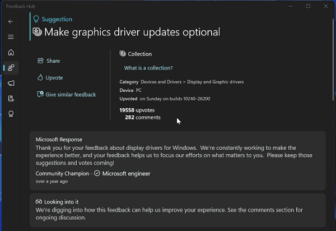This screenshot has height=231, width=336.
Task: Open the What is a collection? link
Action: [x=148, y=68]
